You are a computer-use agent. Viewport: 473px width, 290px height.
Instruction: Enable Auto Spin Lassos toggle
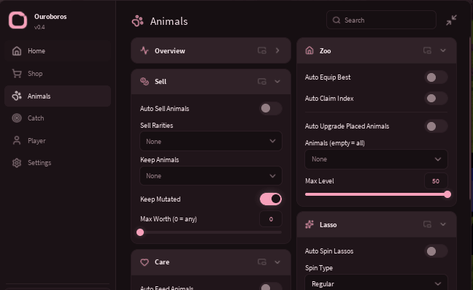436,251
